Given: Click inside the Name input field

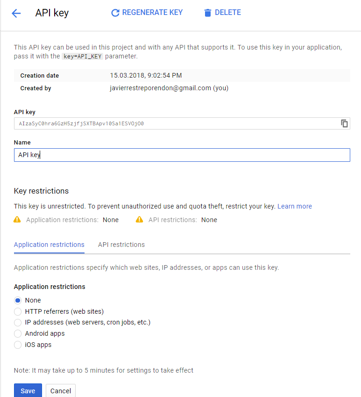Looking at the screenshot, I should [x=182, y=155].
